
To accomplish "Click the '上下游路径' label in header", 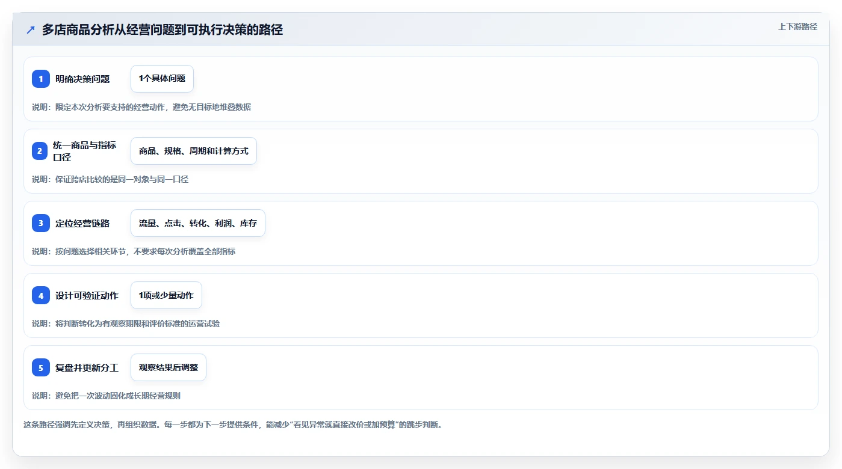I will pyautogui.click(x=797, y=26).
